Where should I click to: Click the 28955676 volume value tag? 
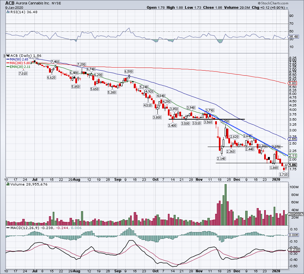coord(296,214)
